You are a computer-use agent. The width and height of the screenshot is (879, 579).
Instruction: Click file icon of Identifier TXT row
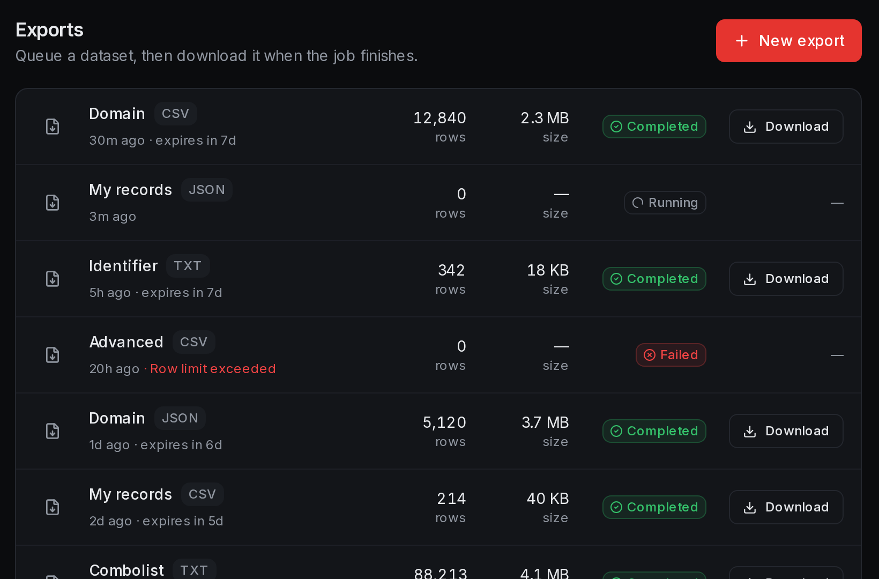[53, 279]
